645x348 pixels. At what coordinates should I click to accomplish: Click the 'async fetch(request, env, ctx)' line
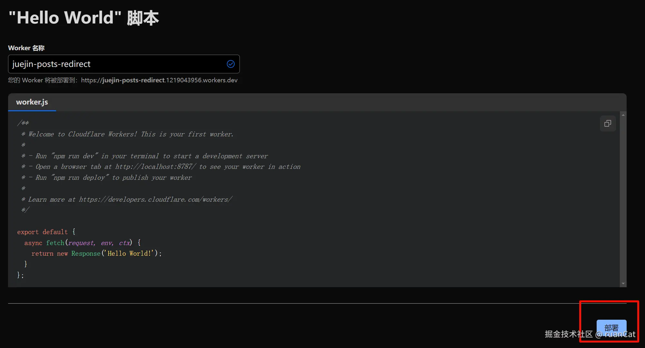(82, 243)
